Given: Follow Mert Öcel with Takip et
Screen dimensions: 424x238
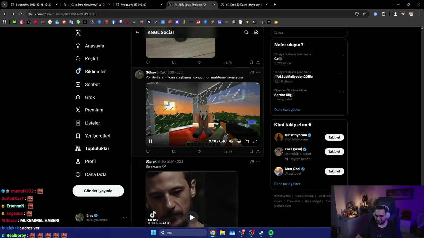Looking at the screenshot, I should (334, 171).
